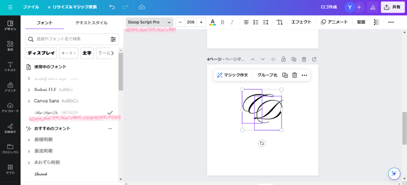
Task: Expand the 源様明朝 font styles
Action: click(29, 140)
